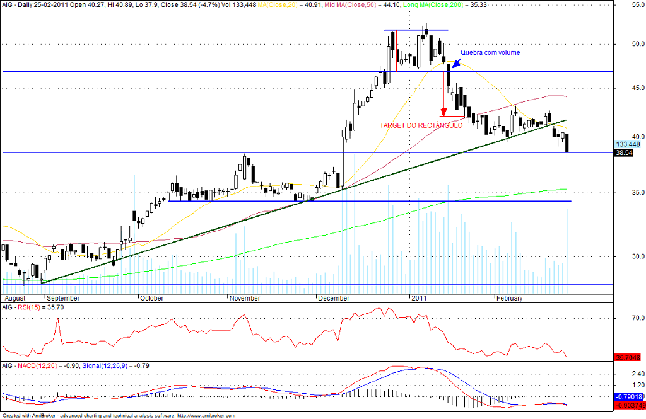This screenshot has width=646, height=419.
Task: Click the red -0.903749 MACD value tag
Action: 630,406
